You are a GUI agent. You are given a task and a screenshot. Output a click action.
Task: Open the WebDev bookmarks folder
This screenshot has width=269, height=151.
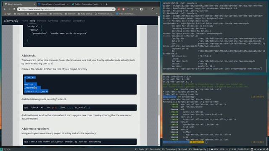point(42,14)
